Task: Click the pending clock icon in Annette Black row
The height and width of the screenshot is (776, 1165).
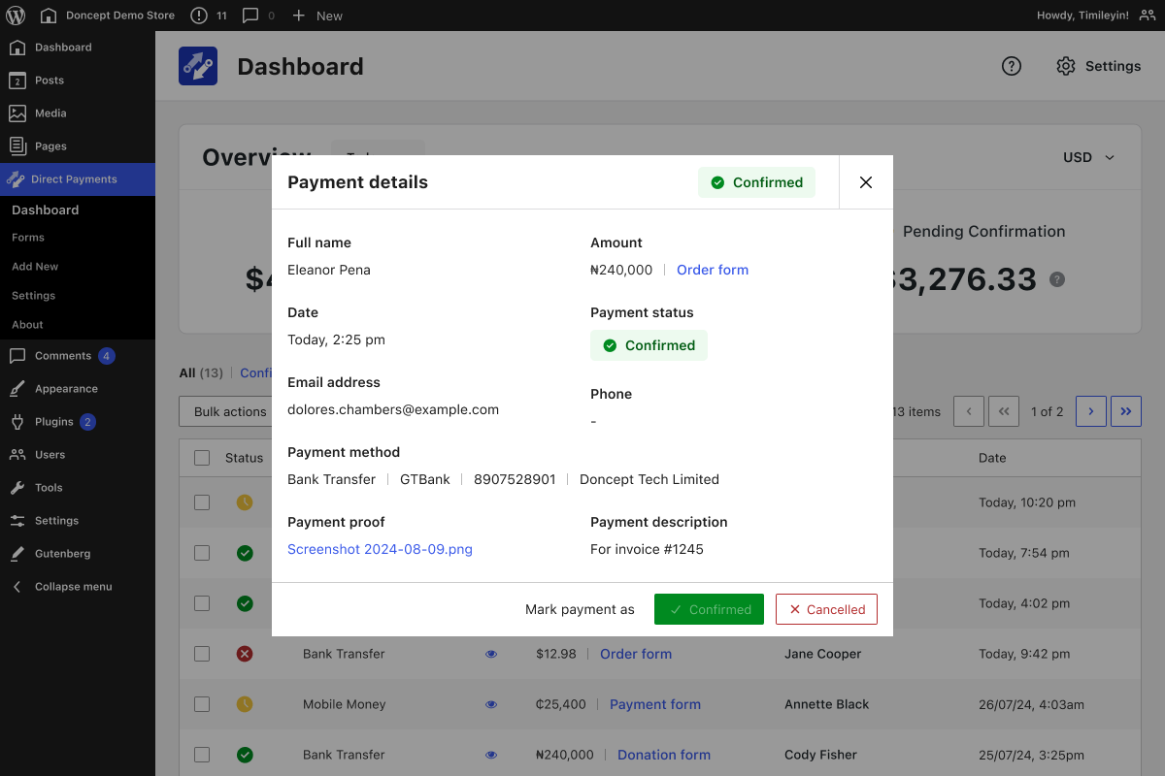Action: [x=245, y=704]
